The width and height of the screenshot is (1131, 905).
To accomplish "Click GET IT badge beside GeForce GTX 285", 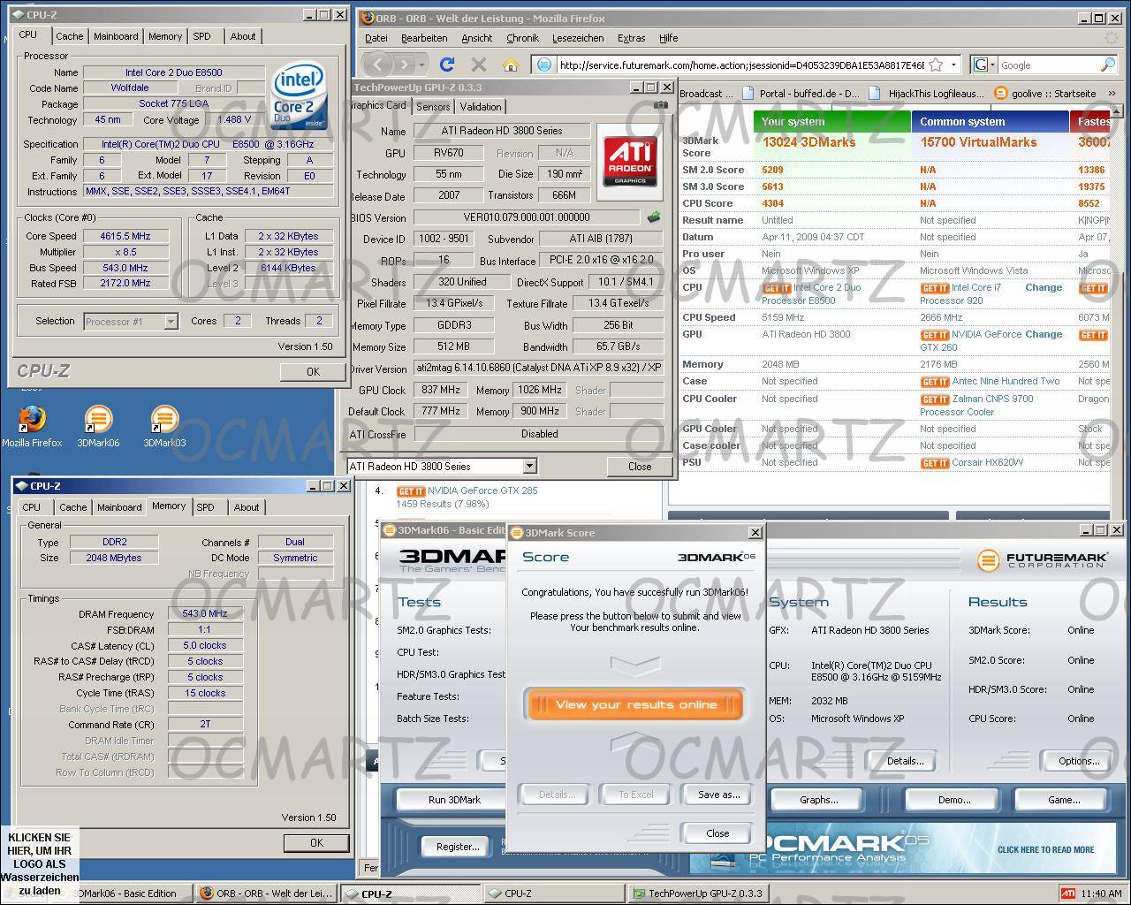I will pos(410,491).
